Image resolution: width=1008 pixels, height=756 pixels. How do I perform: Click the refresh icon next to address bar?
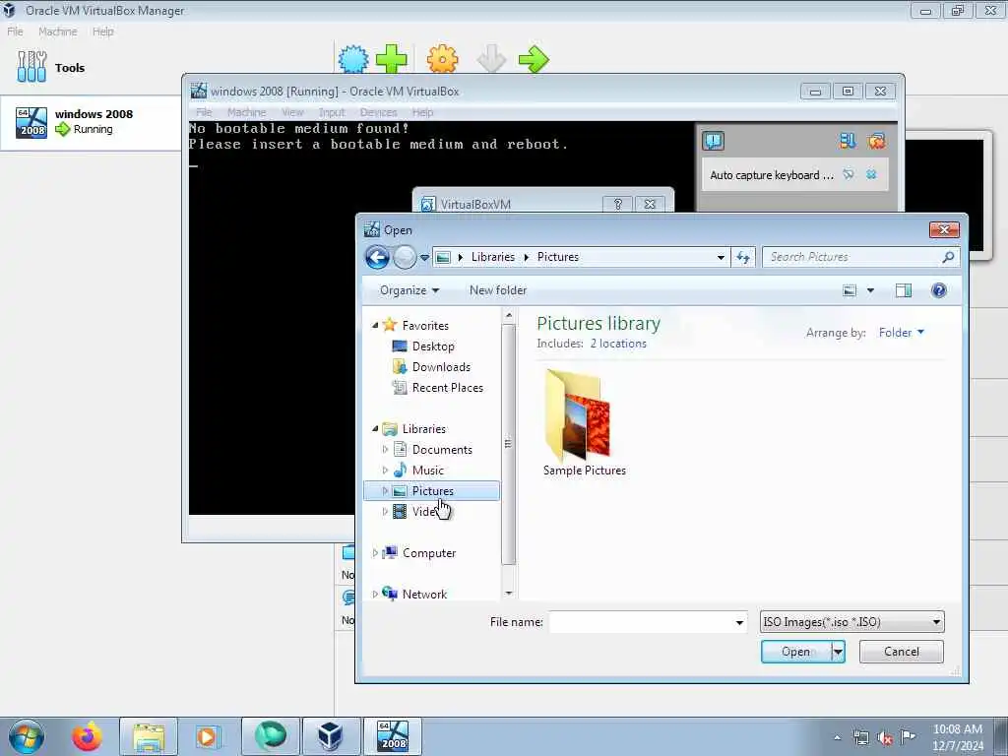[x=743, y=257]
